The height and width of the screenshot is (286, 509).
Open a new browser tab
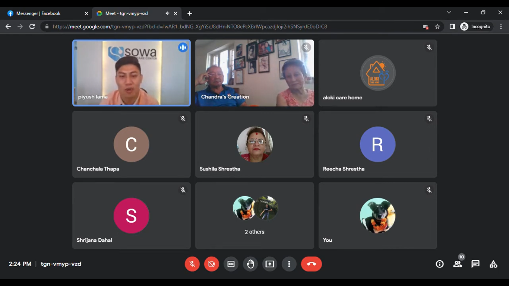pos(190,13)
